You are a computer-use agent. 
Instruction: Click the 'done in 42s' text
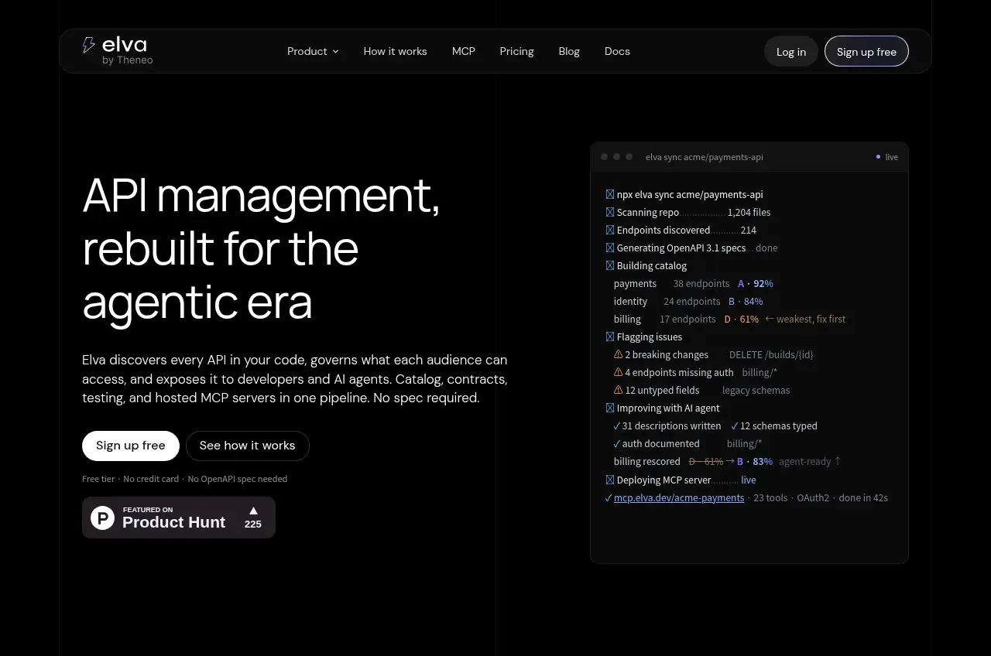(x=863, y=498)
